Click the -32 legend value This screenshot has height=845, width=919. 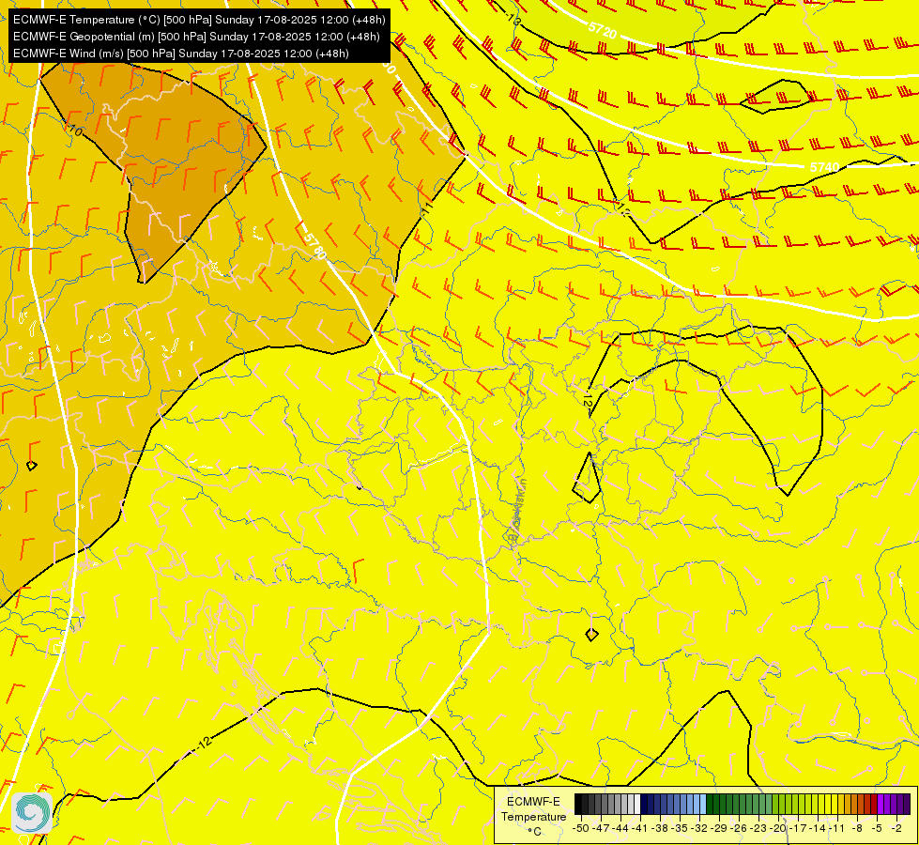[699, 829]
